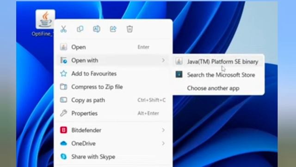296x167 pixels.
Task: Click Choose another app
Action: (218, 88)
